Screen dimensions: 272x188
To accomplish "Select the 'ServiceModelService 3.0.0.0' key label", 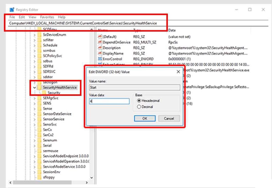I will pyautogui.click(x=64, y=167).
